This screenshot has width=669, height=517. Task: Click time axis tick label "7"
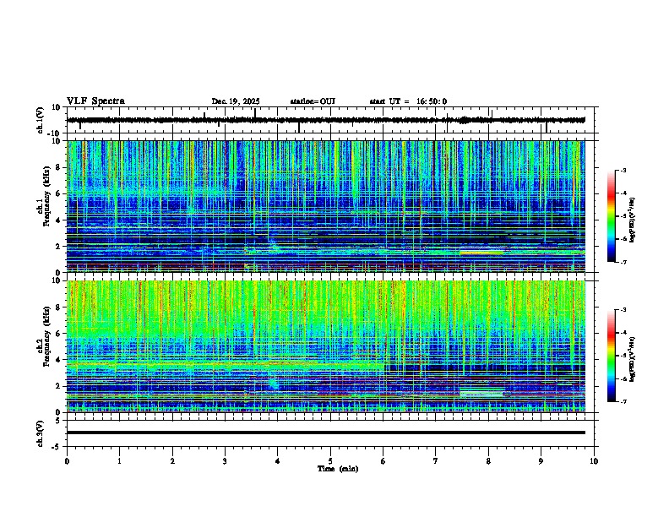[436, 461]
